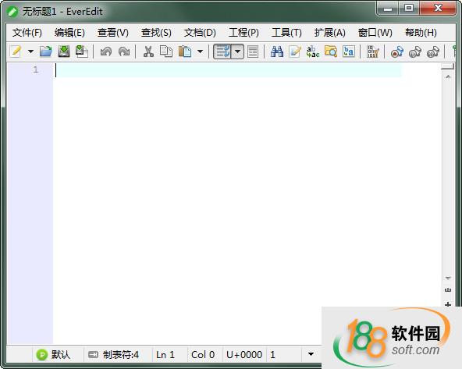Click the Undo arrow icon

pyautogui.click(x=106, y=51)
